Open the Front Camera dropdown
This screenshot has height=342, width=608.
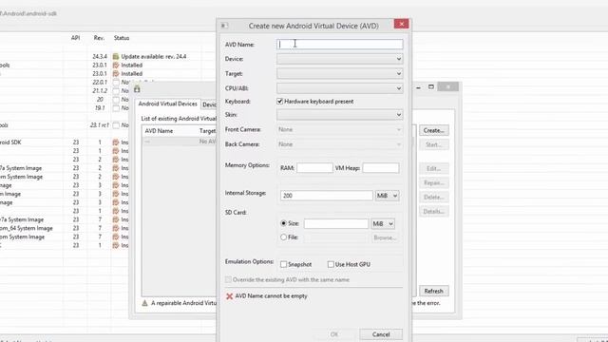pos(340,129)
